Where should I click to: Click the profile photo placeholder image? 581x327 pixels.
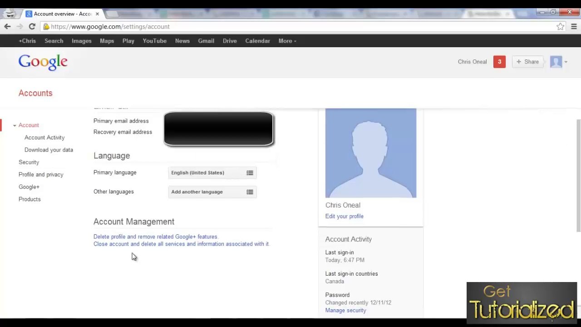[x=371, y=153]
